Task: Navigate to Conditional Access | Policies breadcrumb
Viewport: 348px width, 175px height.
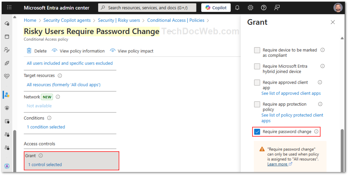Action: coord(176,20)
